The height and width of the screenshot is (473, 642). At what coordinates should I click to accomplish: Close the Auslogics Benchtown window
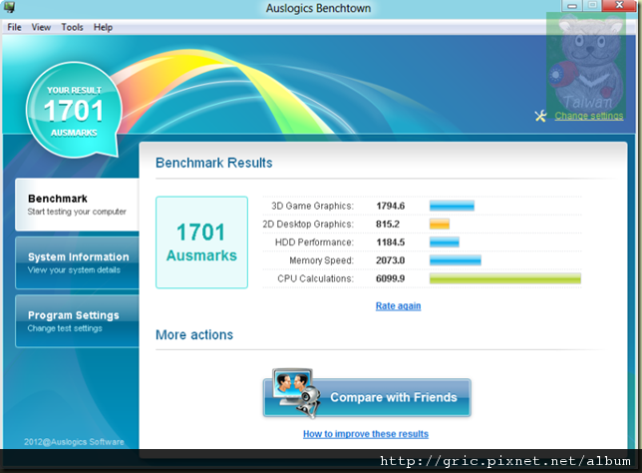(619, 5)
